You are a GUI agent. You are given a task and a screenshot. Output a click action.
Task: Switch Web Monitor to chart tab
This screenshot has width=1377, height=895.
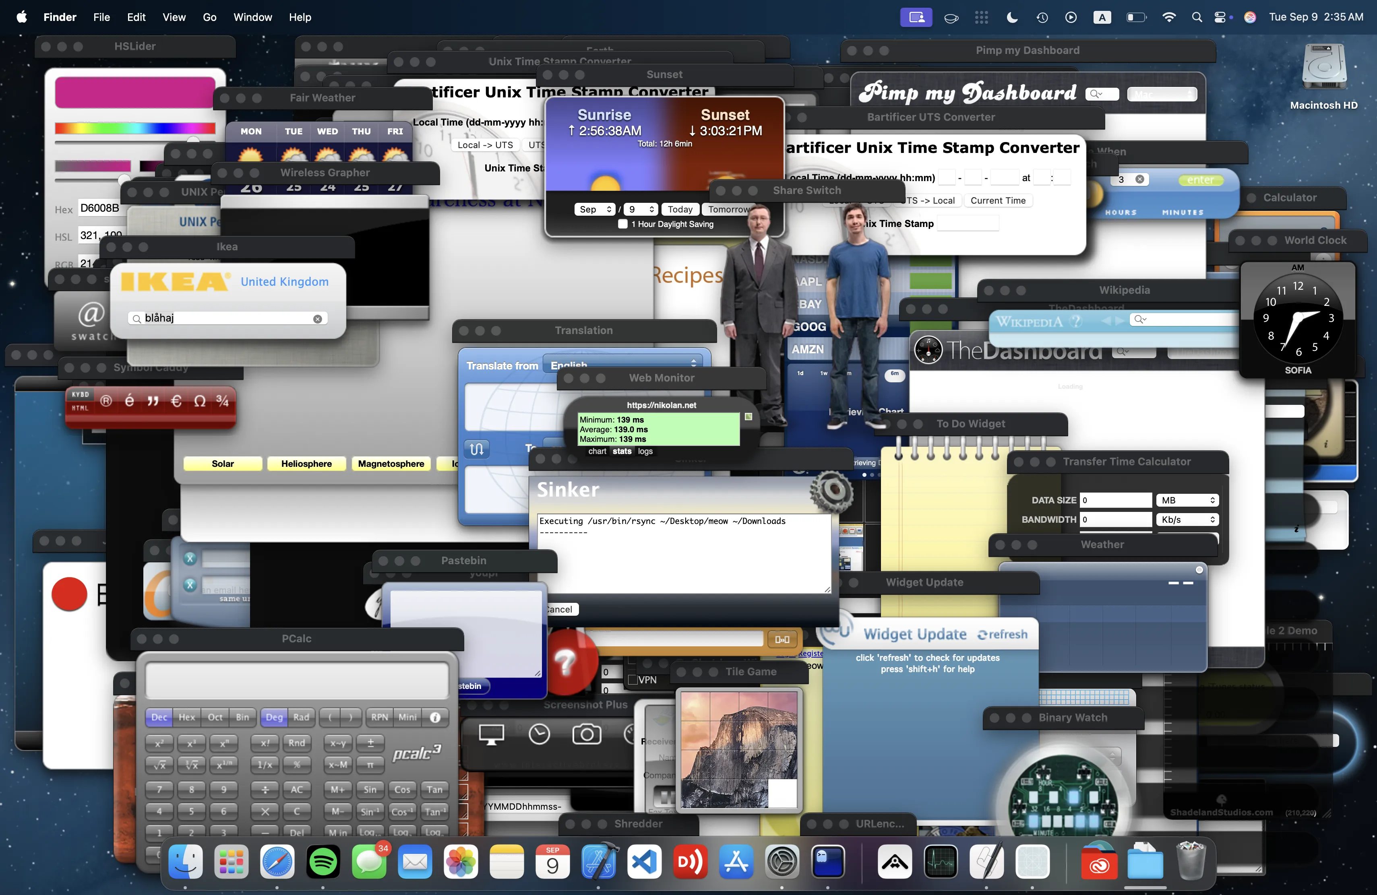click(597, 452)
